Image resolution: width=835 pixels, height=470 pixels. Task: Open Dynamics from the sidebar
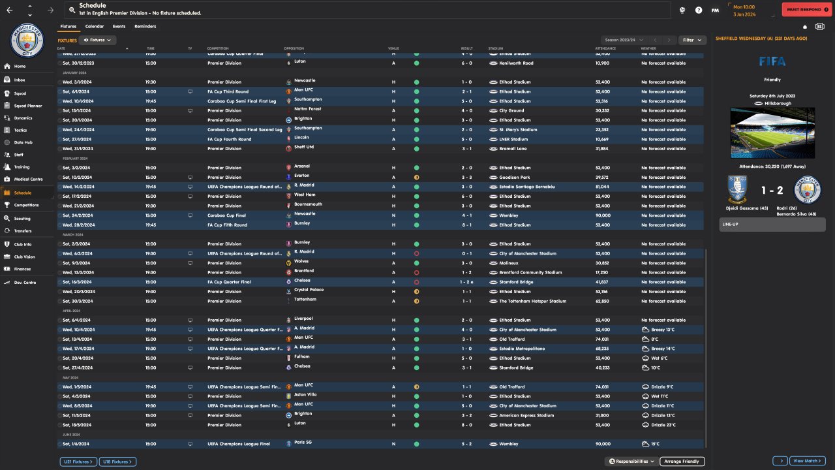click(23, 118)
